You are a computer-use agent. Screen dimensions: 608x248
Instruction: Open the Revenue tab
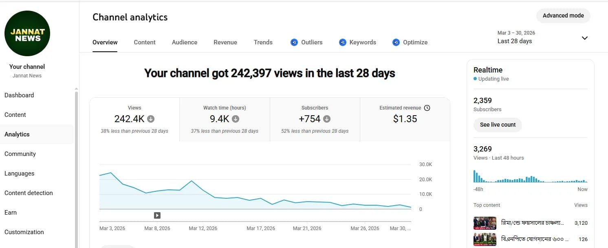[225, 42]
